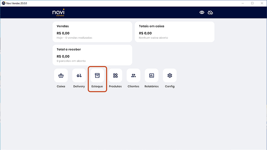Click the Relatórios label

coord(152,86)
